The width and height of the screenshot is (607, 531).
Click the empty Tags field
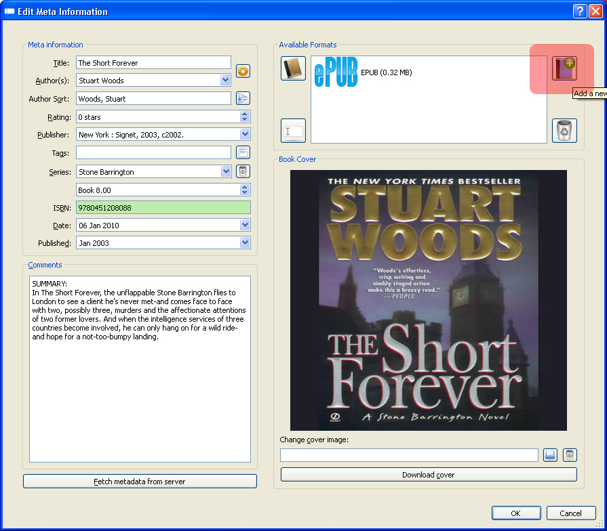(154, 152)
